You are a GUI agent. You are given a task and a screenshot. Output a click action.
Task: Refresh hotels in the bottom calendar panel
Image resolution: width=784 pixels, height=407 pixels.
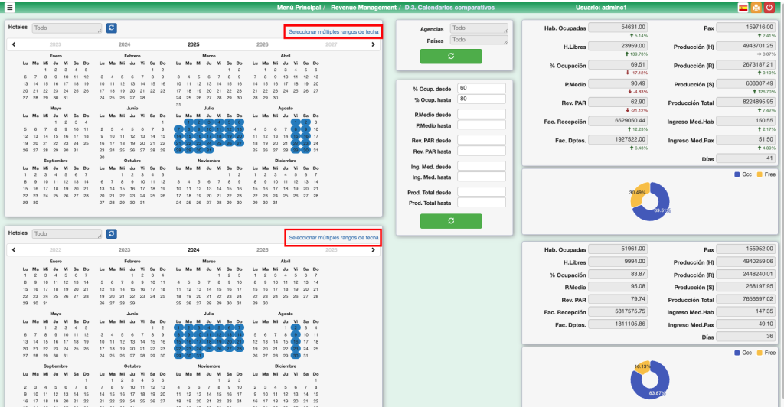113,233
